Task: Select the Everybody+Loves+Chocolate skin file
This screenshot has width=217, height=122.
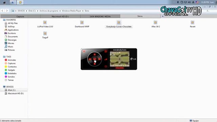Action: (x=119, y=24)
